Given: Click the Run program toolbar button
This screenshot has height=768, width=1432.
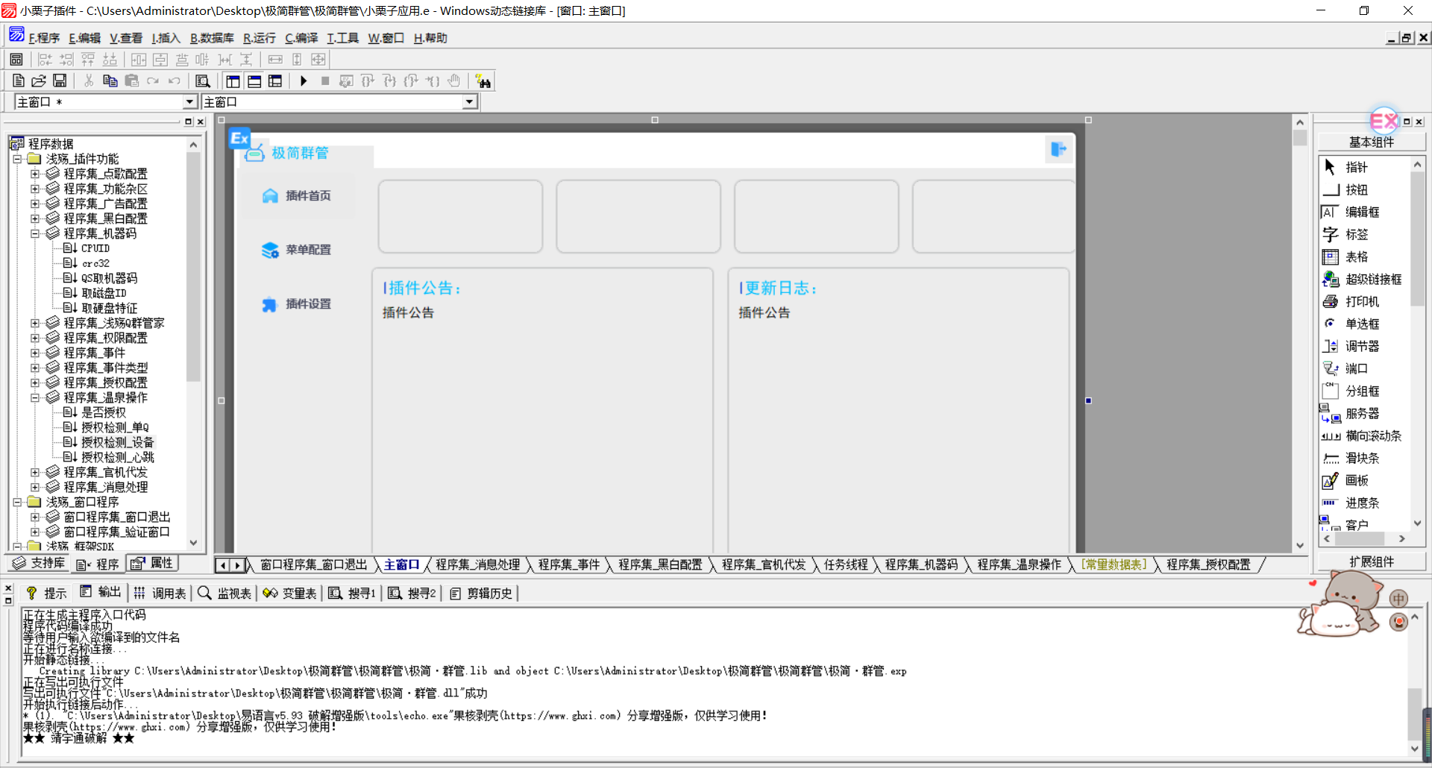Looking at the screenshot, I should [x=304, y=81].
